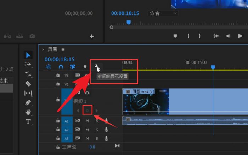Open the 凤凰 sequence panel menu
248x155 pixels.
coord(63,49)
